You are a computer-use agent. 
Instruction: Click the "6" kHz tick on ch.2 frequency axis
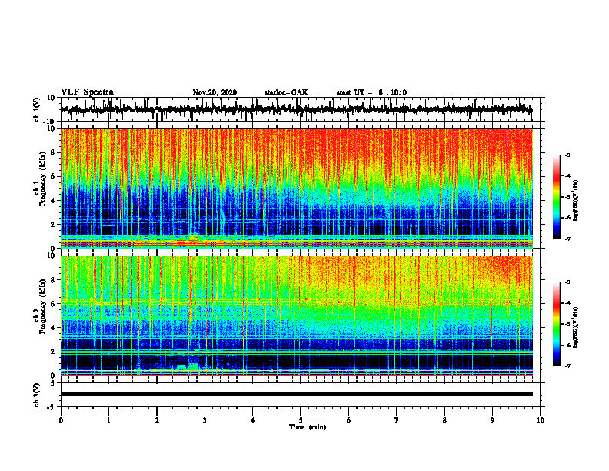click(x=54, y=304)
